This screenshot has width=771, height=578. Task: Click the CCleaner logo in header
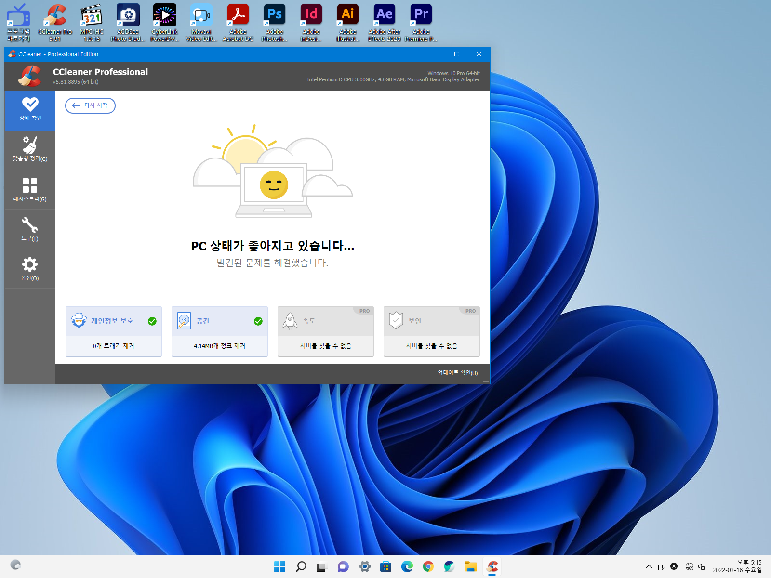pyautogui.click(x=30, y=76)
